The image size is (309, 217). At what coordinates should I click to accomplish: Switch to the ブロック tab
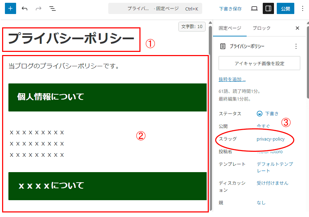261,28
